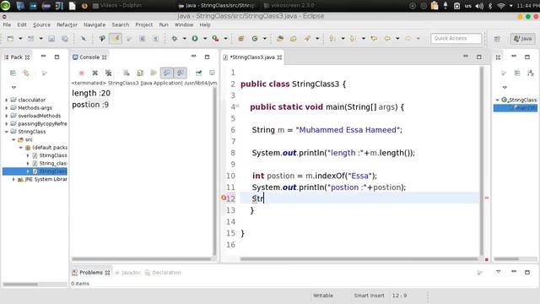Open the Linux Mint start menu icon

(6, 6)
